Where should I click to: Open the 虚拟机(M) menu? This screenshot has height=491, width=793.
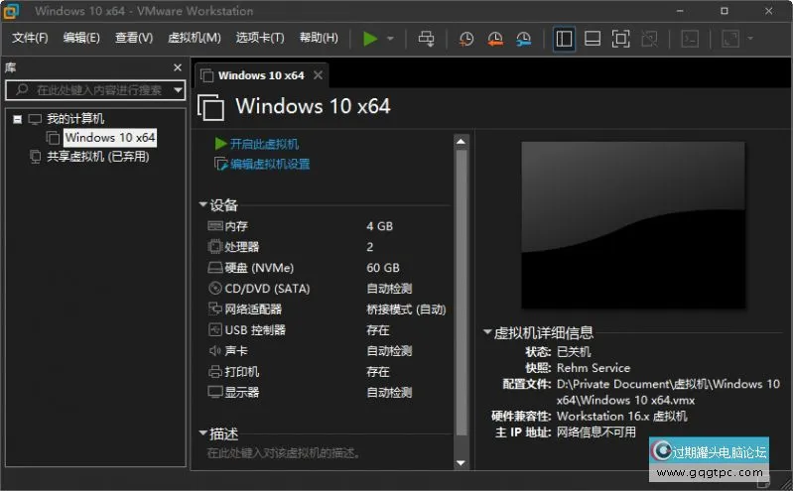point(195,38)
